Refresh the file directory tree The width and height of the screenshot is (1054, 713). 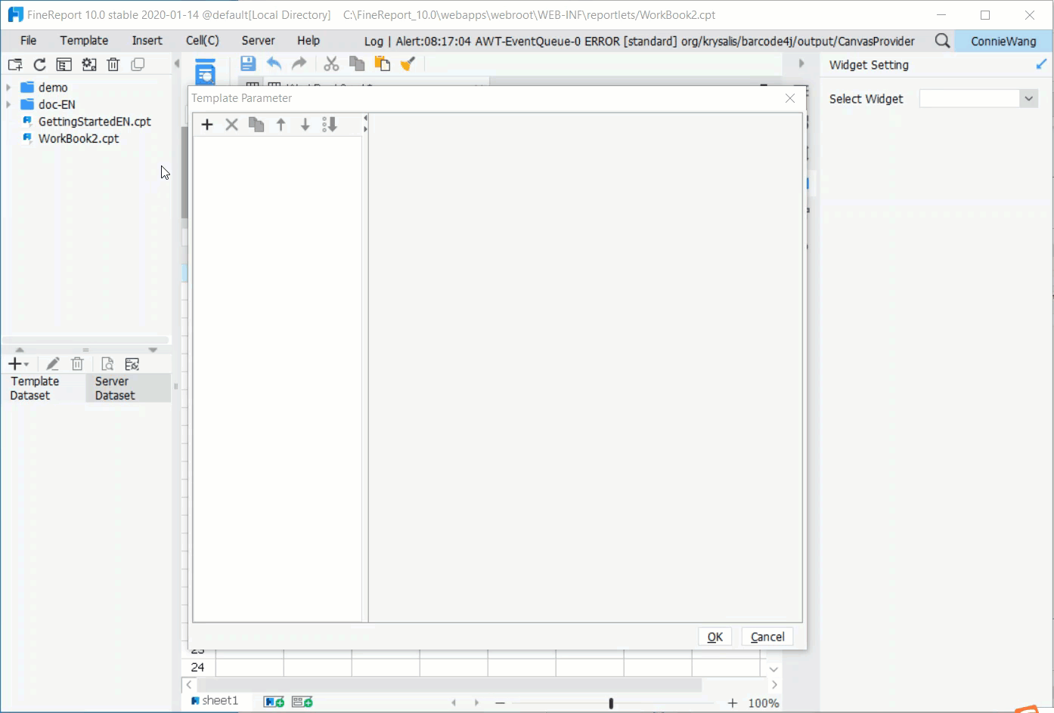(39, 65)
